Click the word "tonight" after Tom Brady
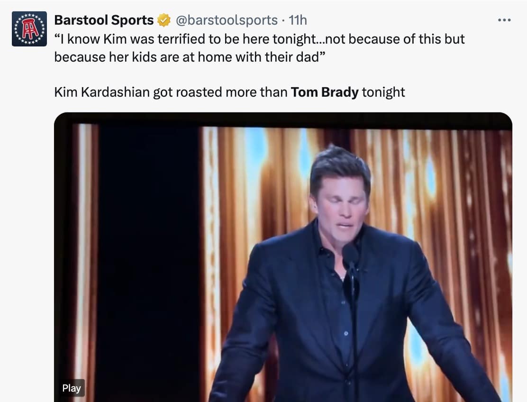 tap(383, 92)
